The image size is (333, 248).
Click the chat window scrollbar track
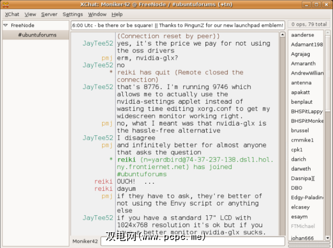tap(282, 136)
